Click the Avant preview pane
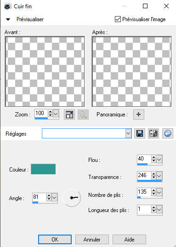Screen dimensions: 176x247 click(x=45, y=71)
